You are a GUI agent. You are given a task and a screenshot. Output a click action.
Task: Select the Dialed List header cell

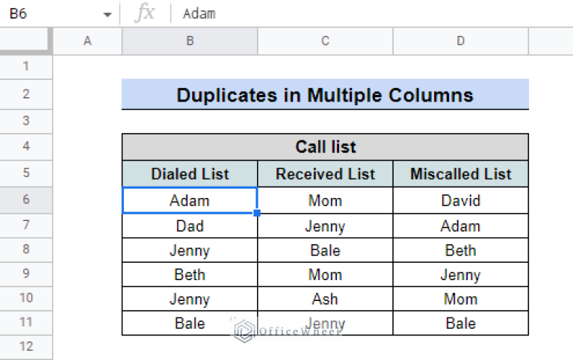coord(190,174)
